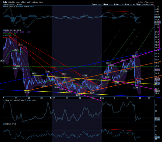Select the MACD legend line marker
Viewport: 162px width, 142px height.
click(x=4, y=7)
